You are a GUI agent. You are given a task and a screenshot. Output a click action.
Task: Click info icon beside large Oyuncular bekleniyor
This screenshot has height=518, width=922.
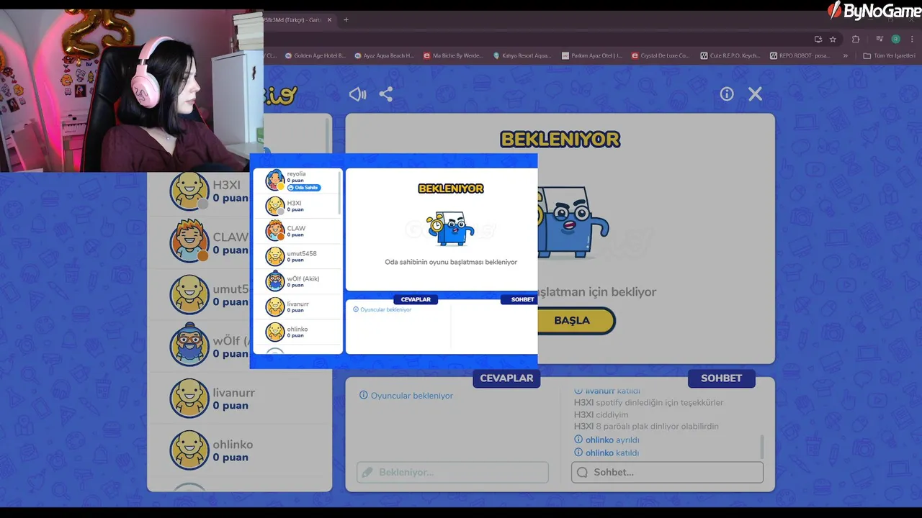(364, 396)
